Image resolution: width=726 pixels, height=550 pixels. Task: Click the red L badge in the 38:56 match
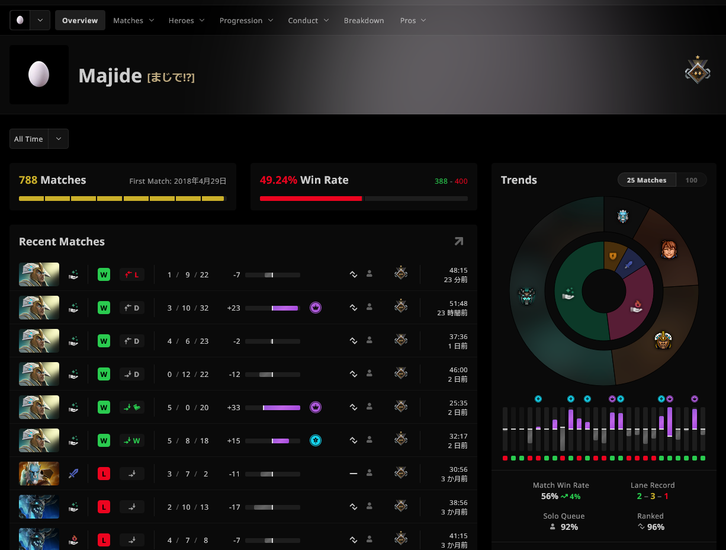pos(104,507)
